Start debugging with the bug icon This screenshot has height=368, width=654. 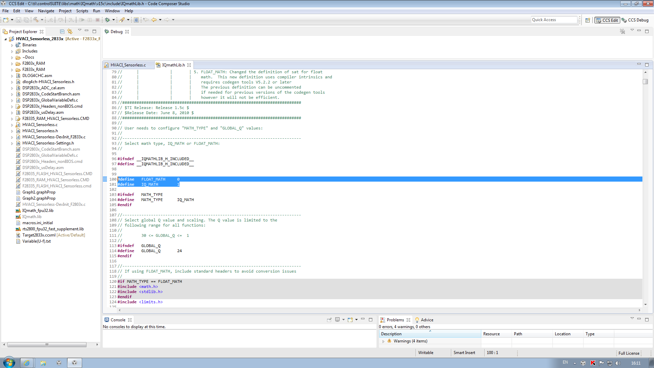[x=108, y=20]
